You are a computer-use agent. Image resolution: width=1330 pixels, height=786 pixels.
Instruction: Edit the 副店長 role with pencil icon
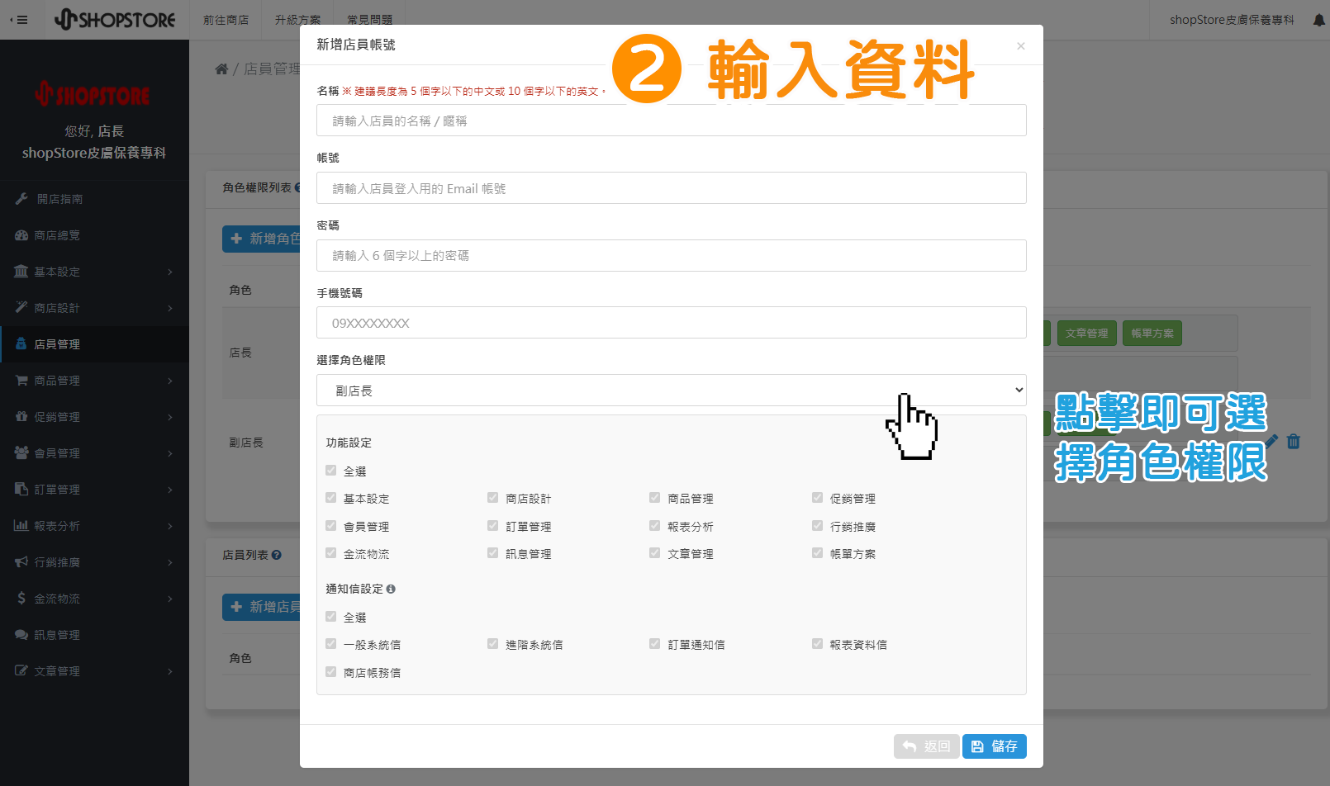(x=1271, y=442)
